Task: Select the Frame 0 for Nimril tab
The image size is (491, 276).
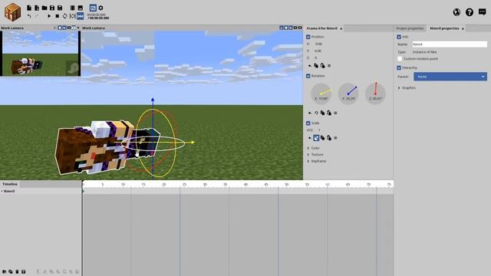Action: pyautogui.click(x=322, y=28)
